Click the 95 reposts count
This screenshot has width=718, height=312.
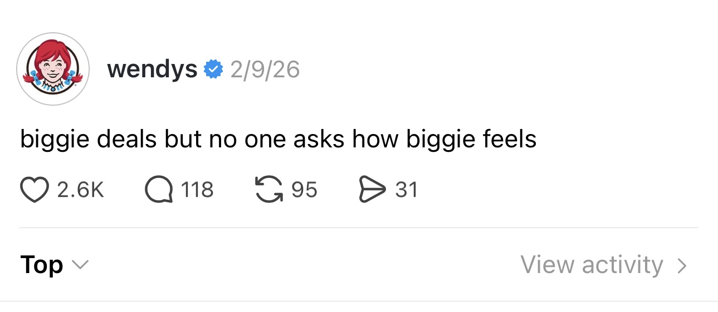(304, 190)
